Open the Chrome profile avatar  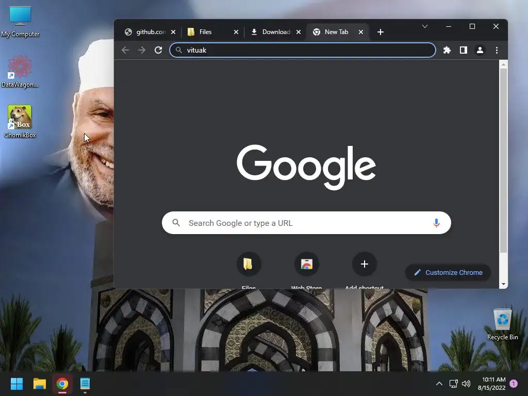coord(480,50)
